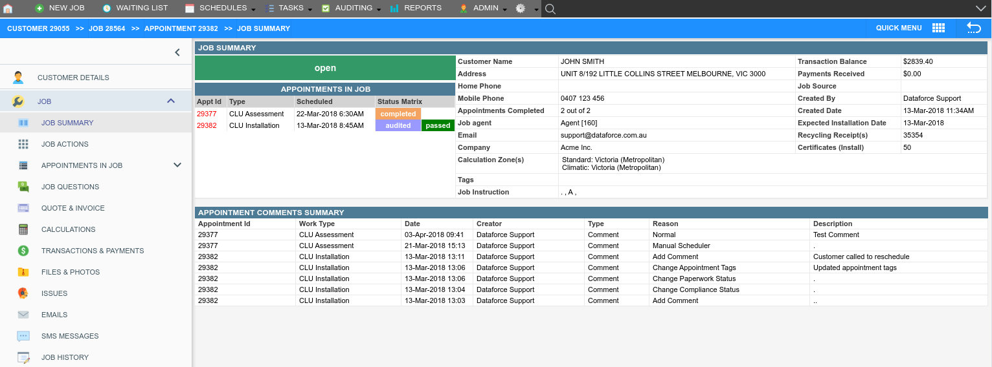
Task: Open the search magnifier icon
Action: [x=550, y=8]
